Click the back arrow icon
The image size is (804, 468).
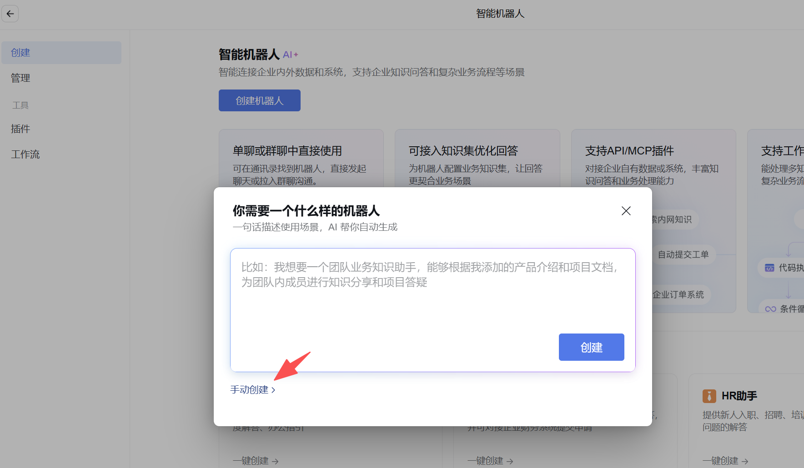tap(10, 14)
